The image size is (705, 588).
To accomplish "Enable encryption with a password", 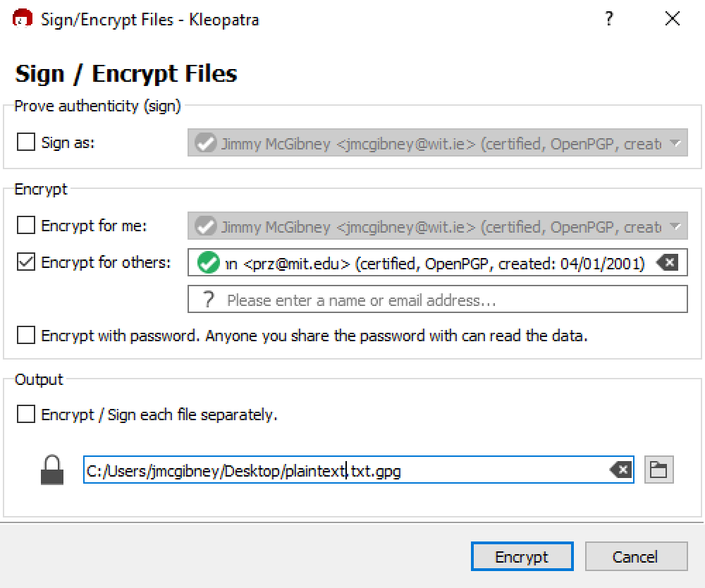I will click(25, 335).
